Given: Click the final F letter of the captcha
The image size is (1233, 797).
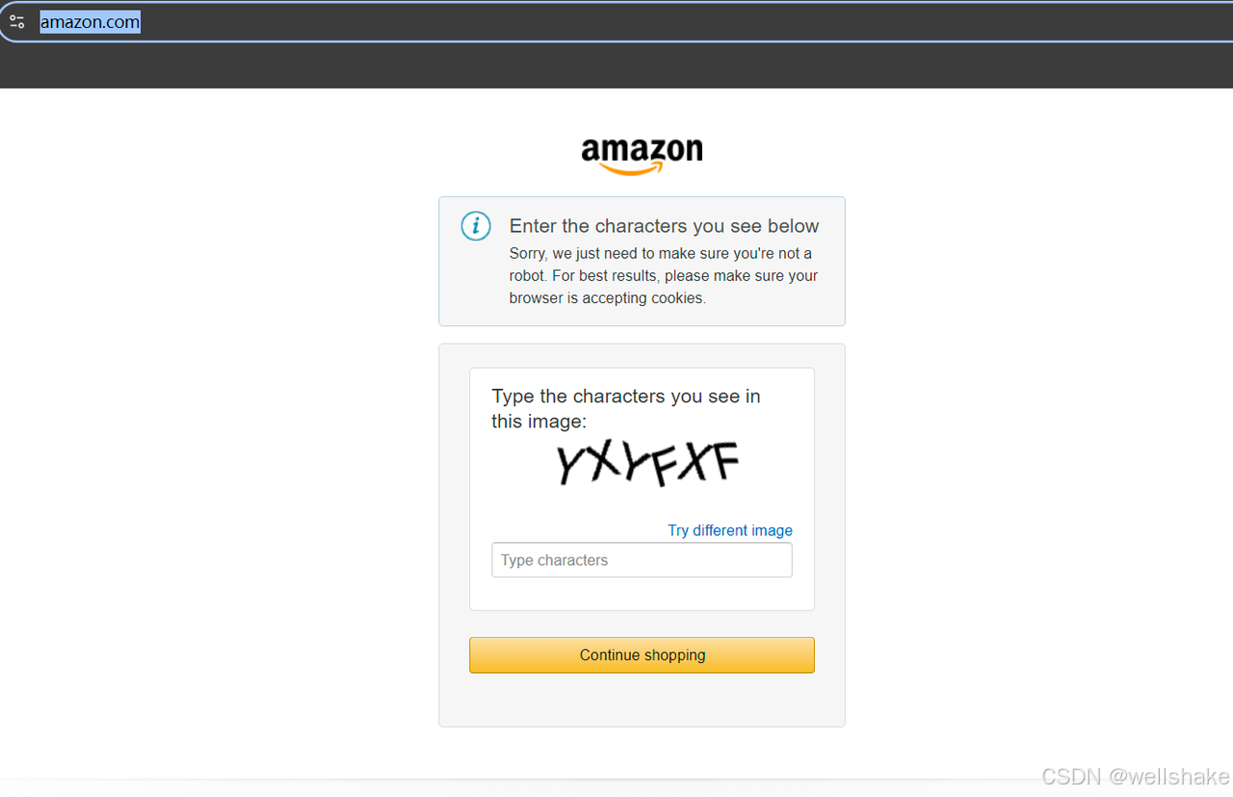Looking at the screenshot, I should [x=723, y=463].
